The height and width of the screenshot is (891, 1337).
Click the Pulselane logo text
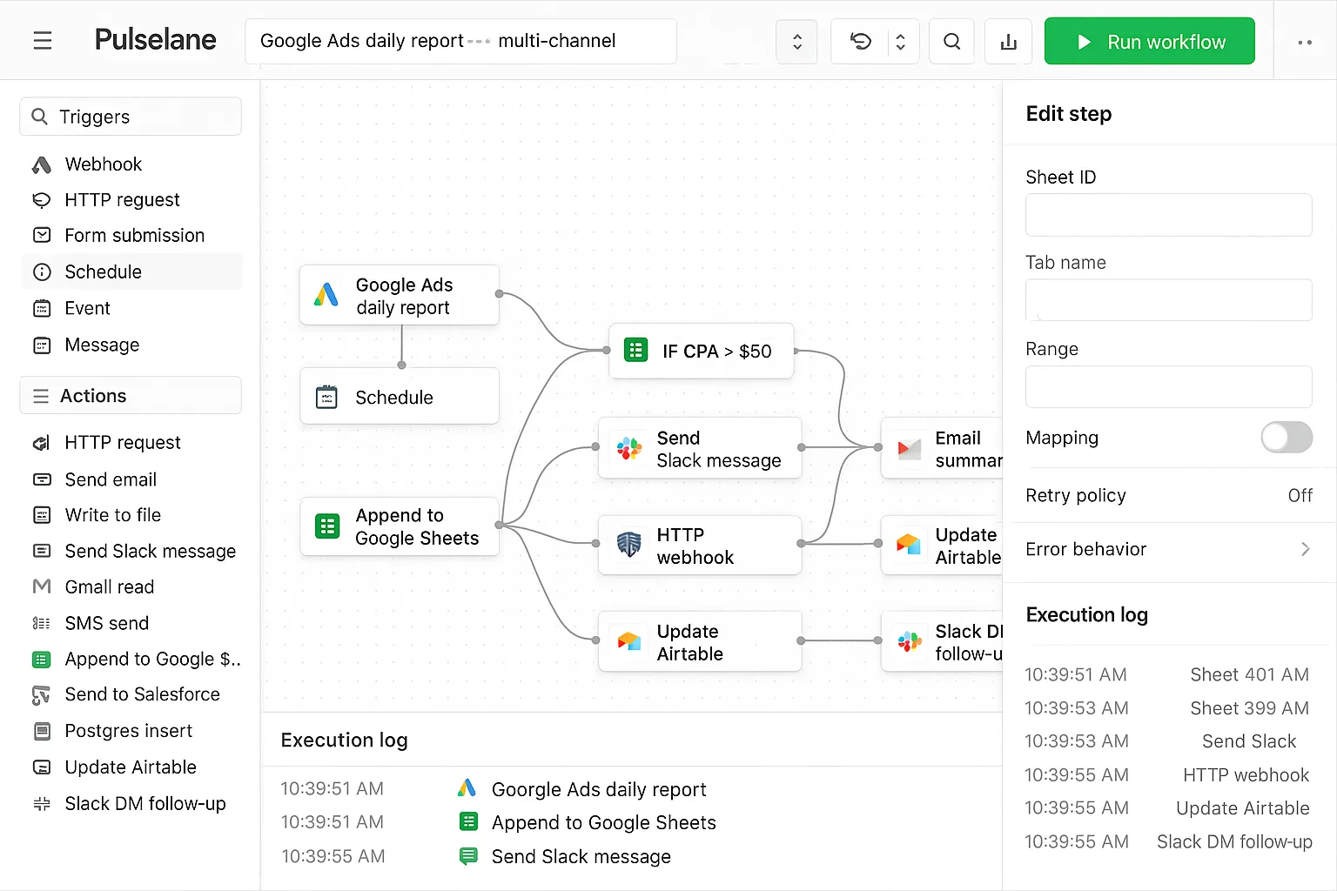tap(155, 40)
